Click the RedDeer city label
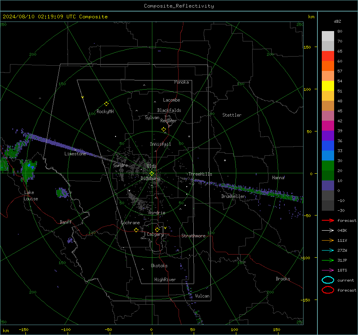The width and height of the screenshot is (358, 335). 169,121
